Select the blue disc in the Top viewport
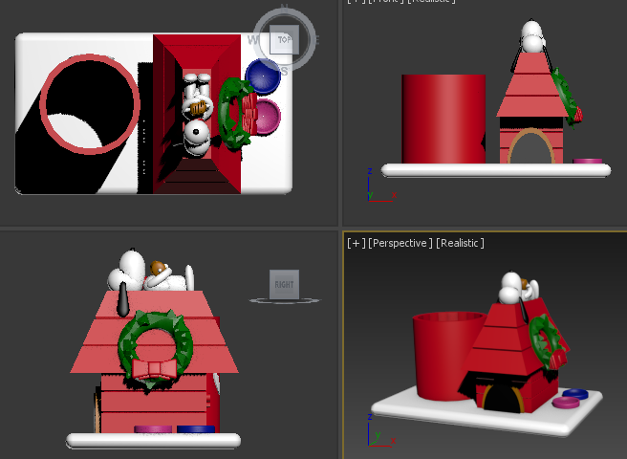 point(263,76)
